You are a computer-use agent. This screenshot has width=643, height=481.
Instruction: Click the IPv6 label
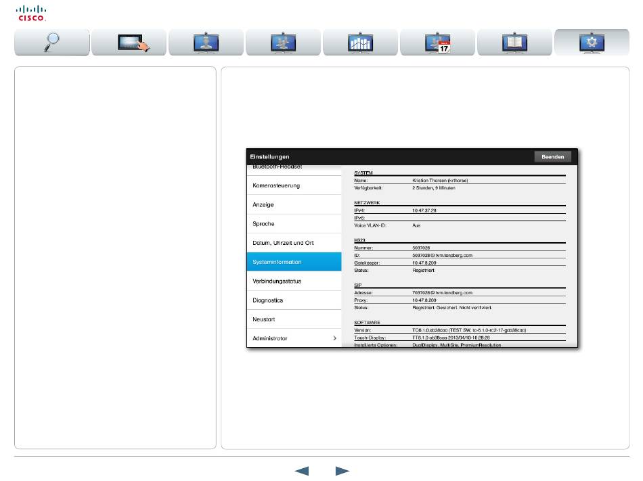(359, 218)
